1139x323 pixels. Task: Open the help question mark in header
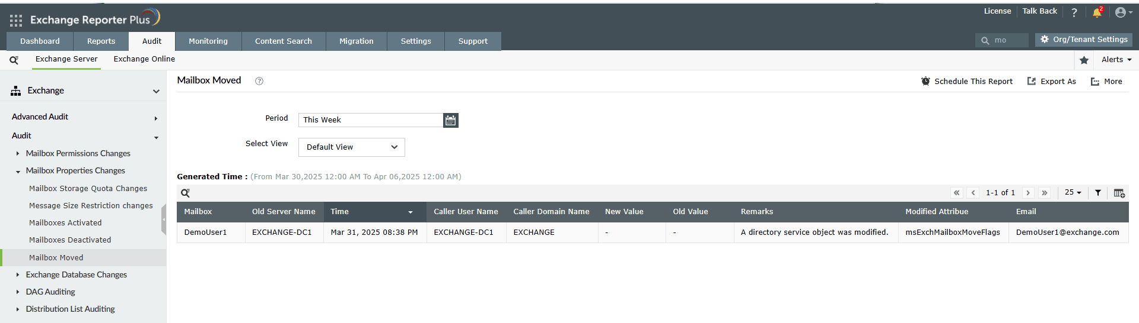1074,12
